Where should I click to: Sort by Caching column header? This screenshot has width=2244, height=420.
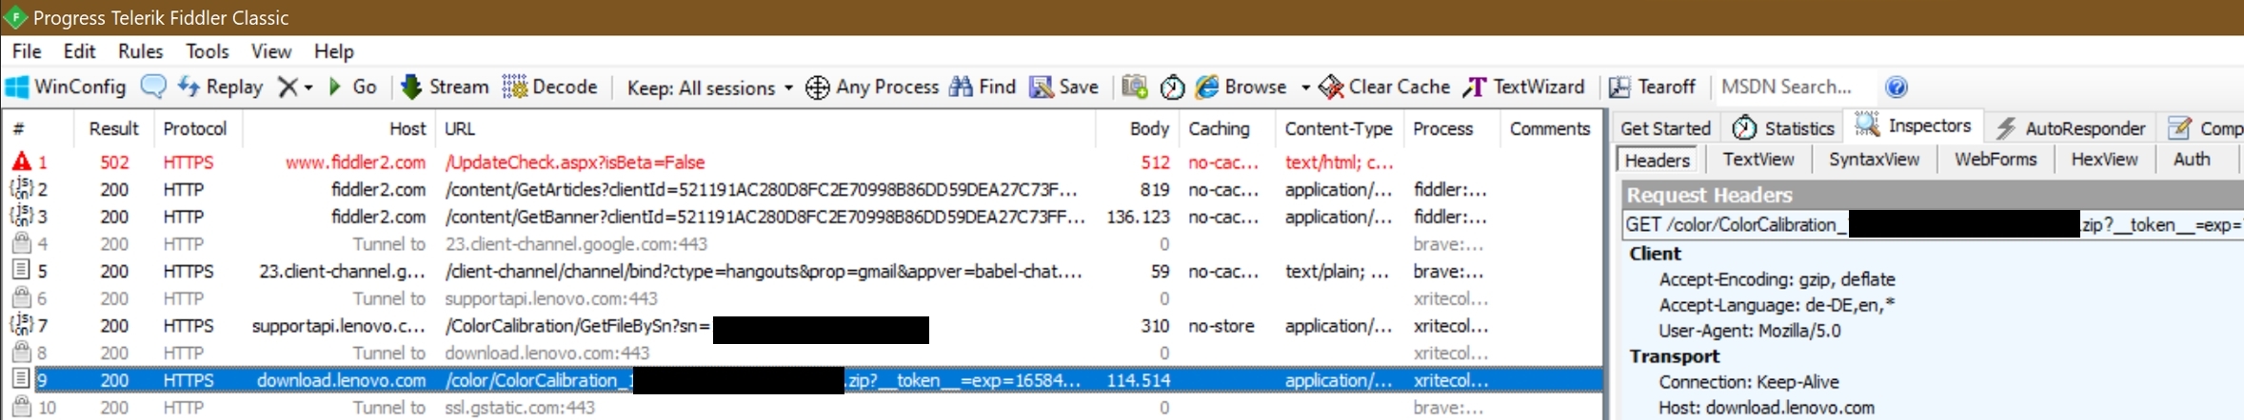1226,128
